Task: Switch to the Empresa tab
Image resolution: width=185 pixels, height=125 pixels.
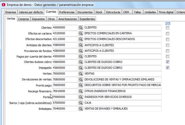Action: 11,12
